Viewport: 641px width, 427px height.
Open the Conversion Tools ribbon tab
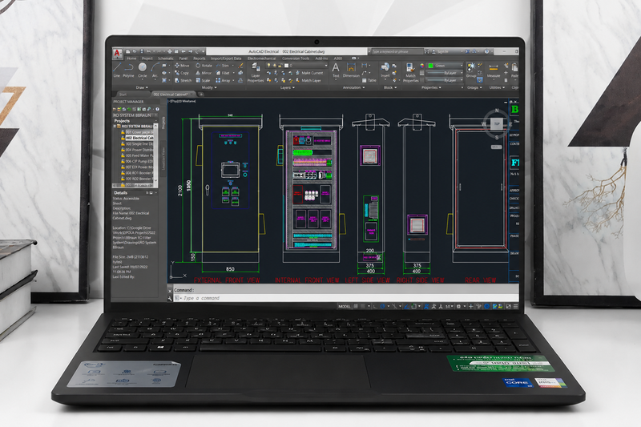[x=295, y=58]
